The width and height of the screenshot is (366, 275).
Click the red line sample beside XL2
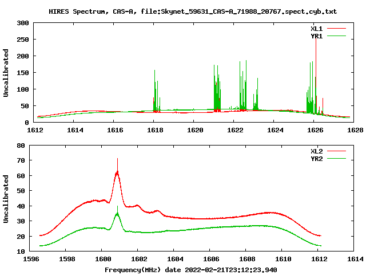point(336,151)
